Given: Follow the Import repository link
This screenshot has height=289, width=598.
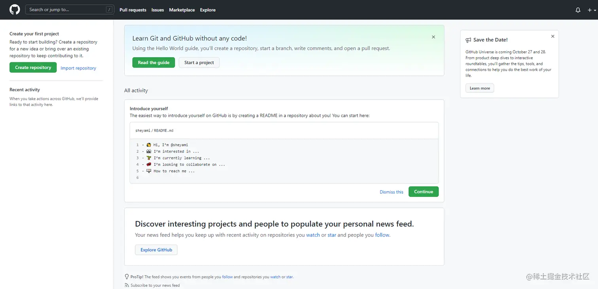Looking at the screenshot, I should coord(78,68).
